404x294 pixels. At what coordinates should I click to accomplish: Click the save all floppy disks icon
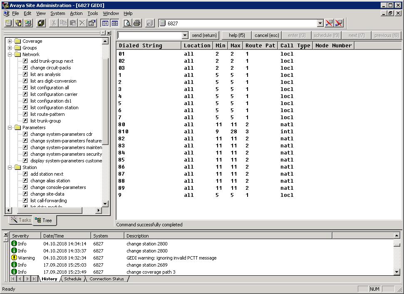(x=41, y=23)
